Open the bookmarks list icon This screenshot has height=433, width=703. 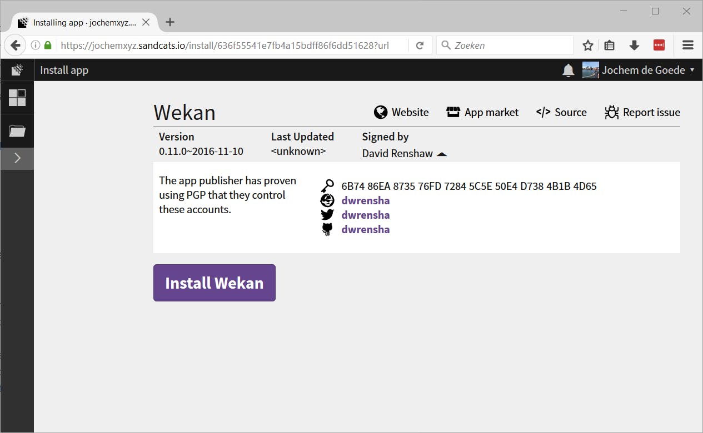pos(610,46)
